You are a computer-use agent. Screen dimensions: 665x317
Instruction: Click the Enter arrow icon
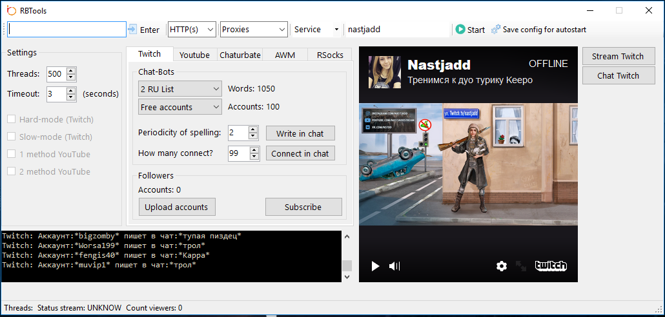(x=132, y=30)
